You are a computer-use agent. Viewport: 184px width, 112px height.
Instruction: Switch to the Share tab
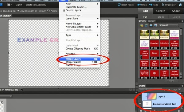[176, 11]
